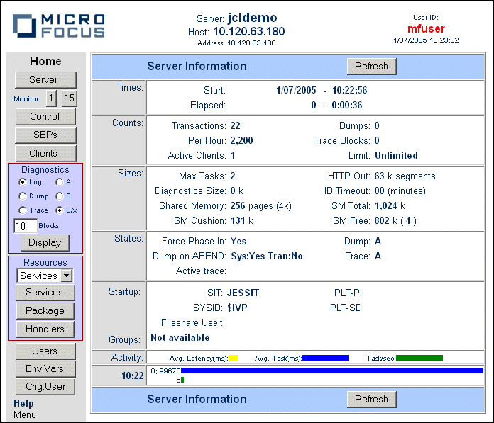The height and width of the screenshot is (423, 494).
Task: Click the Micro Focus logo
Action: click(58, 26)
